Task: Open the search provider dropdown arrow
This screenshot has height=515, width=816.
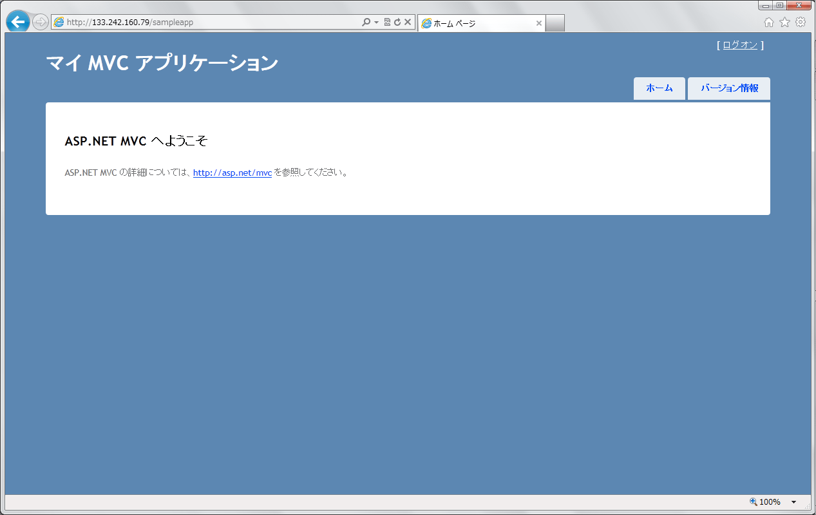Action: [x=377, y=21]
